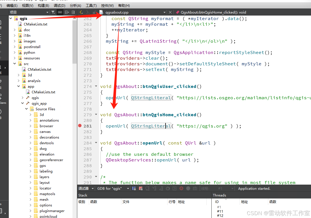Toggle synchronize with editor link icon
This screenshot has height=218, width=311.
60,12
